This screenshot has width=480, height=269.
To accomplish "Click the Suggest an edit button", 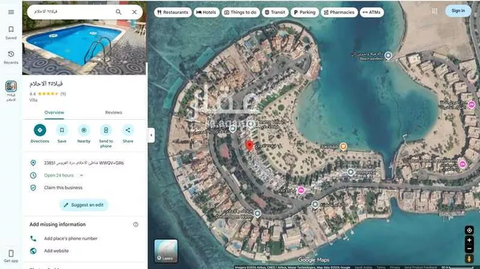I will (84, 205).
